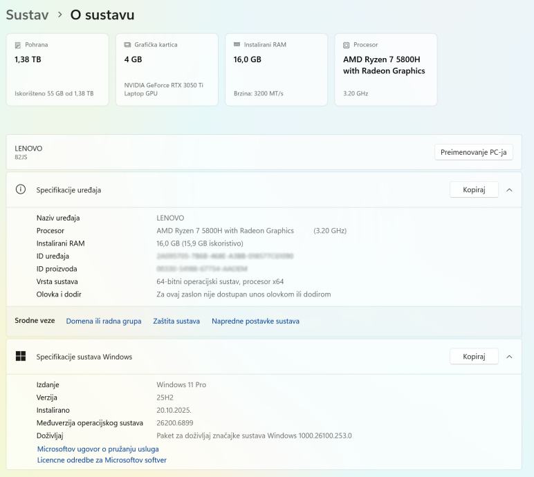The image size is (534, 477).
Task: Copy device specifications with Kopiraj
Action: point(474,189)
